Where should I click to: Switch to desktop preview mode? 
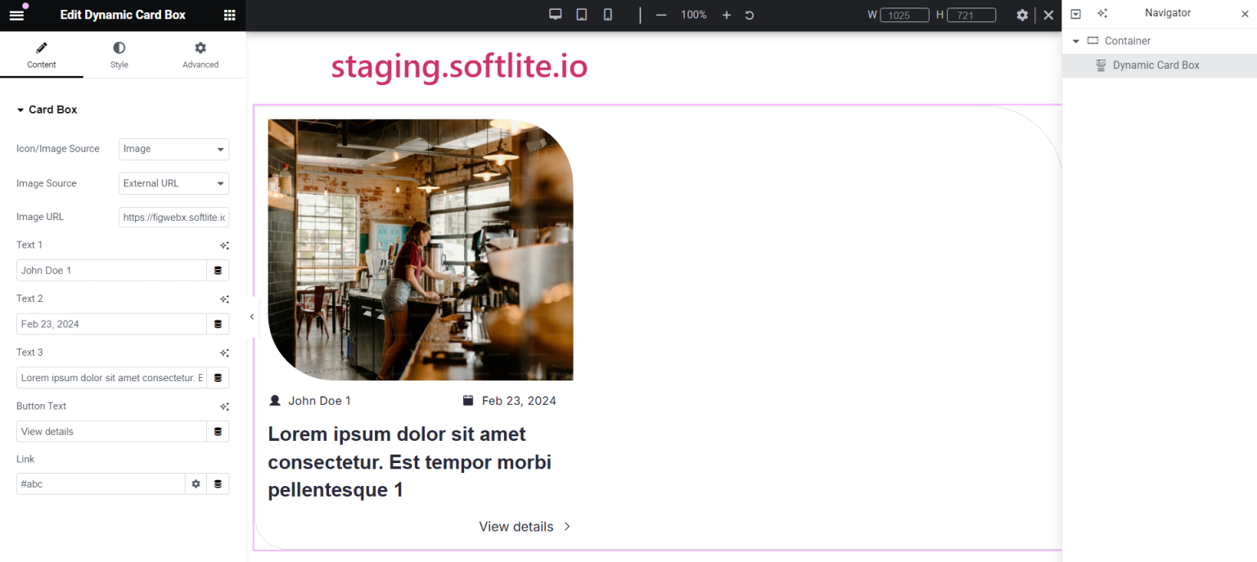(556, 14)
